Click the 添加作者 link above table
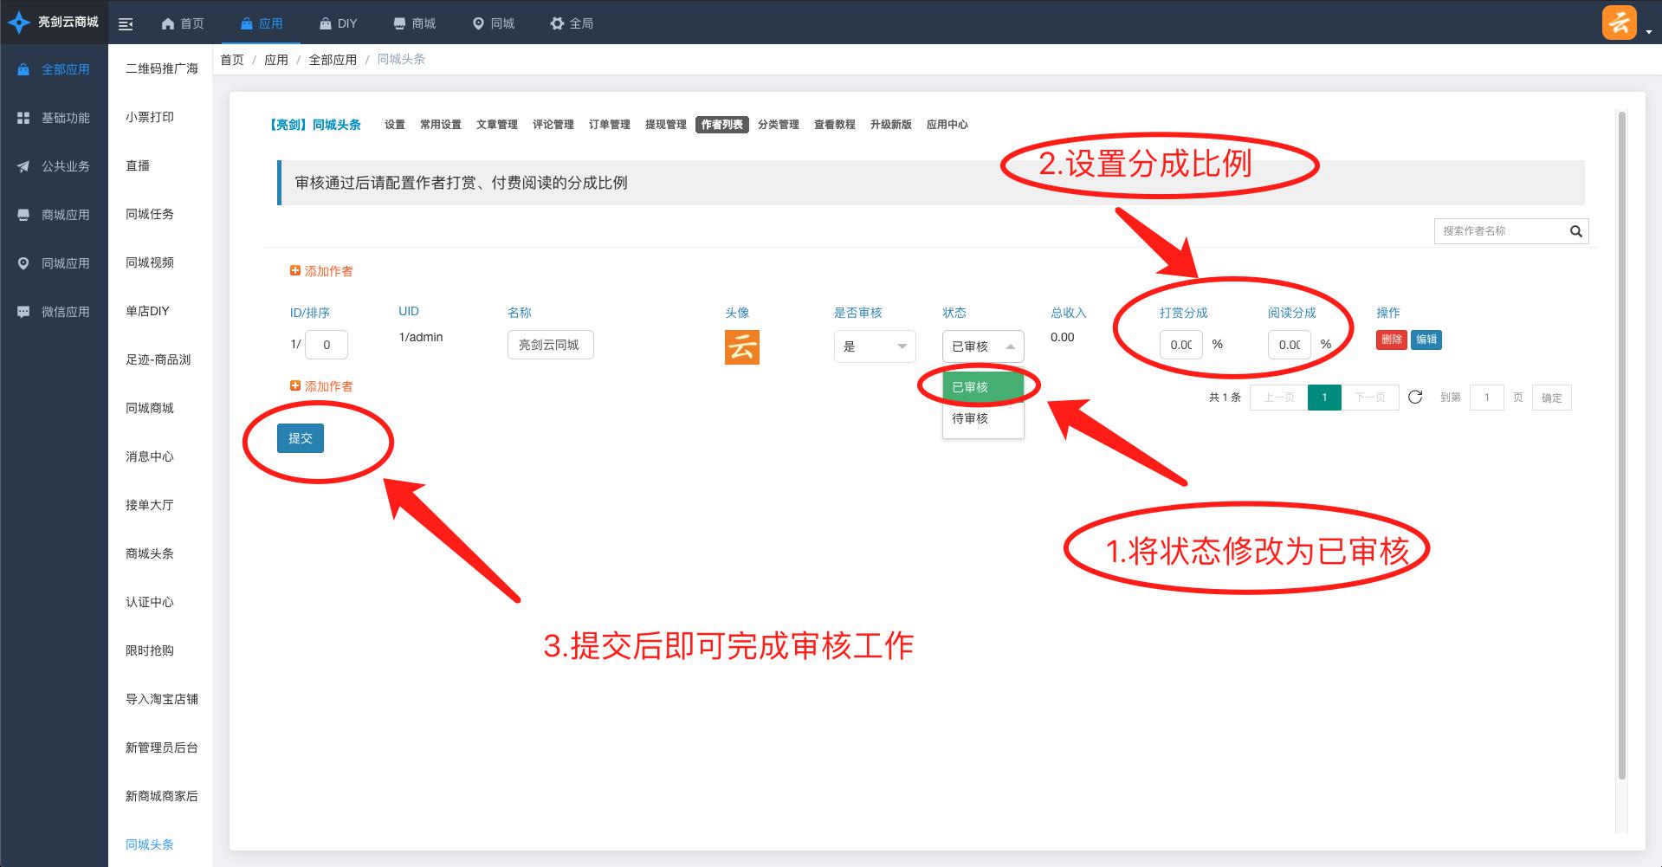1662x867 pixels. pyautogui.click(x=321, y=271)
